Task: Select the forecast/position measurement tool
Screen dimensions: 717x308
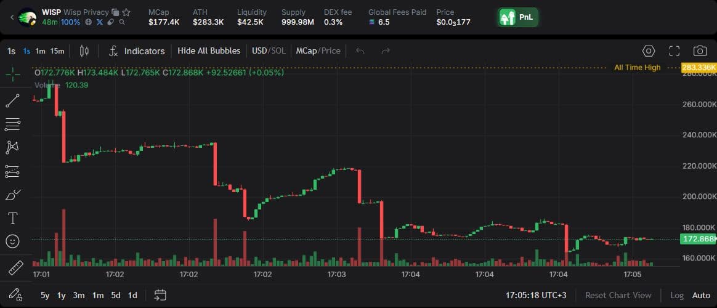Action: [13, 171]
